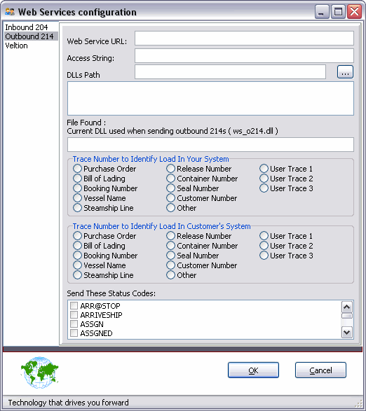Click status codes list scroll up arrow
This screenshot has width=366, height=411.
347,307
